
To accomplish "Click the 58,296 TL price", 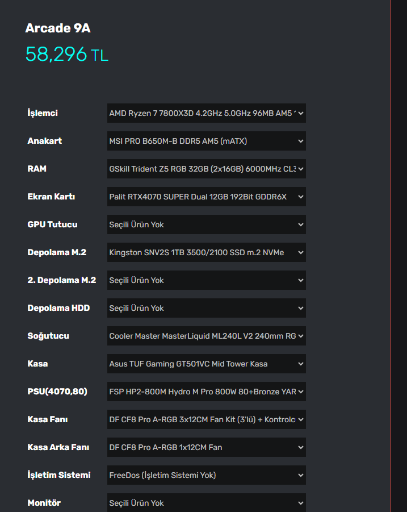I will pos(67,54).
